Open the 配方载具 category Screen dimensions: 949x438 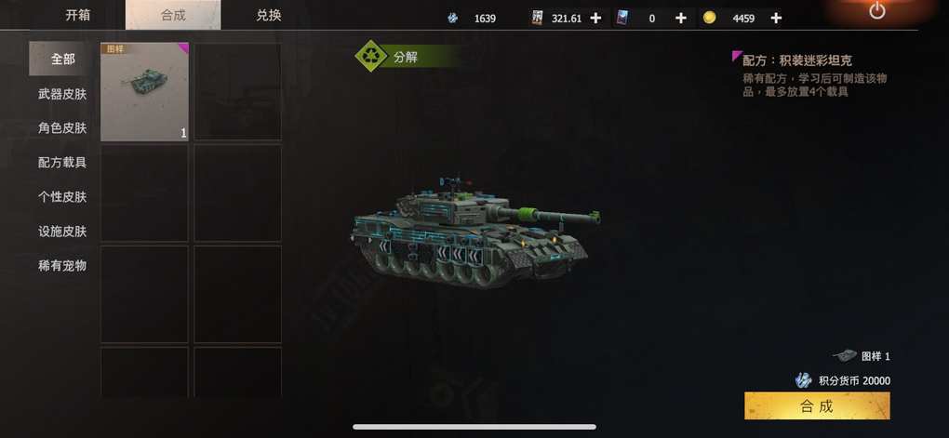pyautogui.click(x=62, y=162)
